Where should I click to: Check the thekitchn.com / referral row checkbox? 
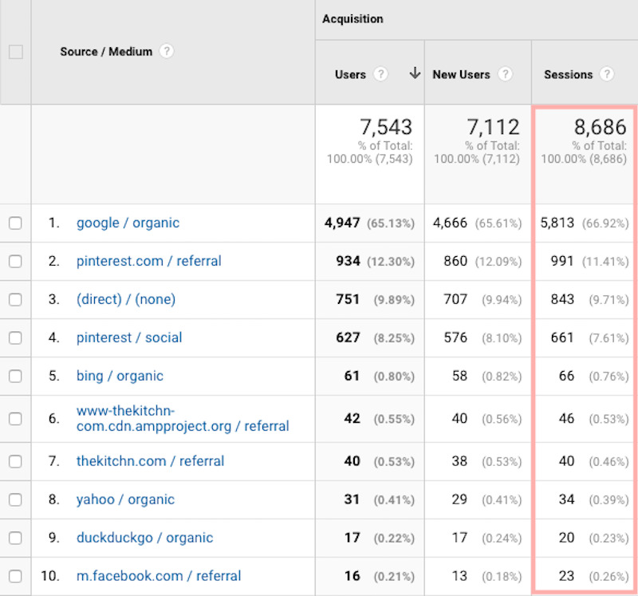pyautogui.click(x=15, y=461)
